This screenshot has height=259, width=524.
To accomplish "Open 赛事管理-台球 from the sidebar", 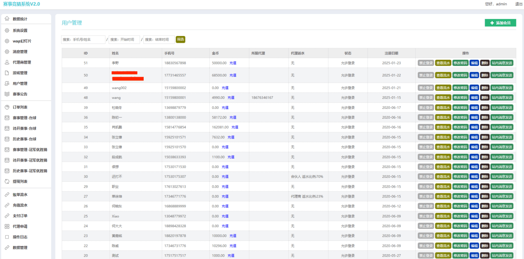I will pos(24,118).
